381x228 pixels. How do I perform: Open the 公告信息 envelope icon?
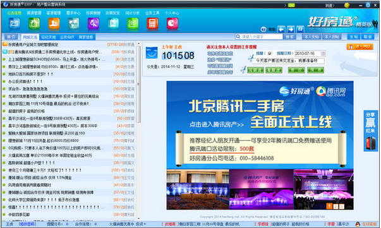tap(15, 23)
